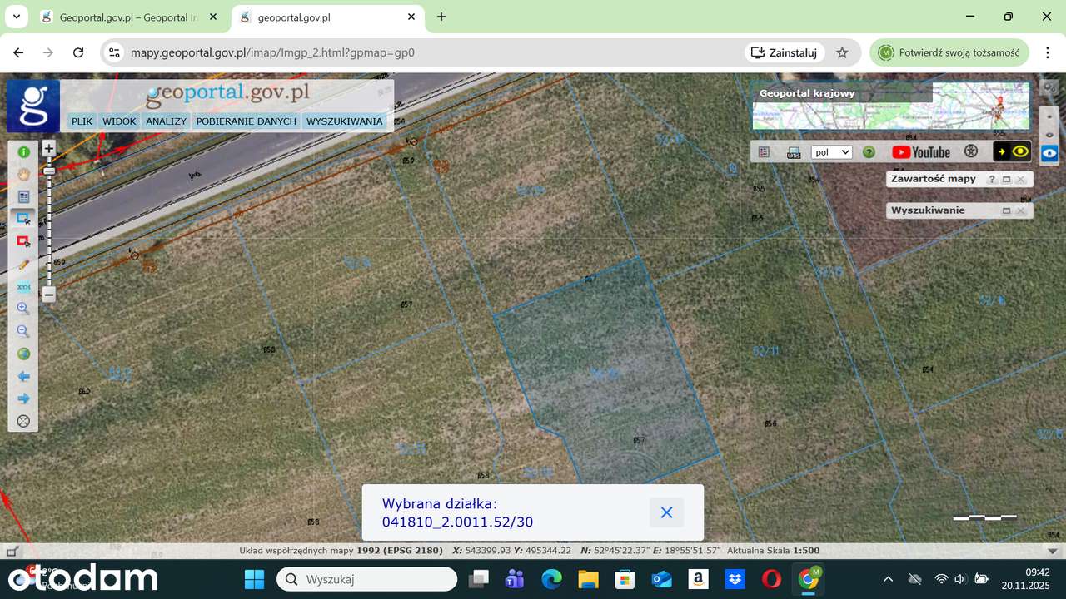Toggle the blue eye visibility button
The width and height of the screenshot is (1066, 599).
click(x=1050, y=153)
